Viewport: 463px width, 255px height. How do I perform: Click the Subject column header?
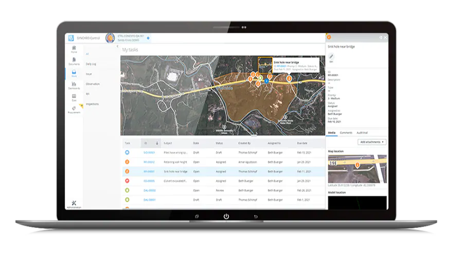coord(168,143)
